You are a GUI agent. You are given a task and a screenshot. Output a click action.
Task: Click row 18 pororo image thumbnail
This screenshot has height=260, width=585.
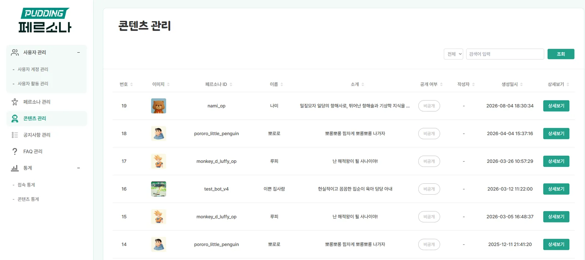point(159,134)
